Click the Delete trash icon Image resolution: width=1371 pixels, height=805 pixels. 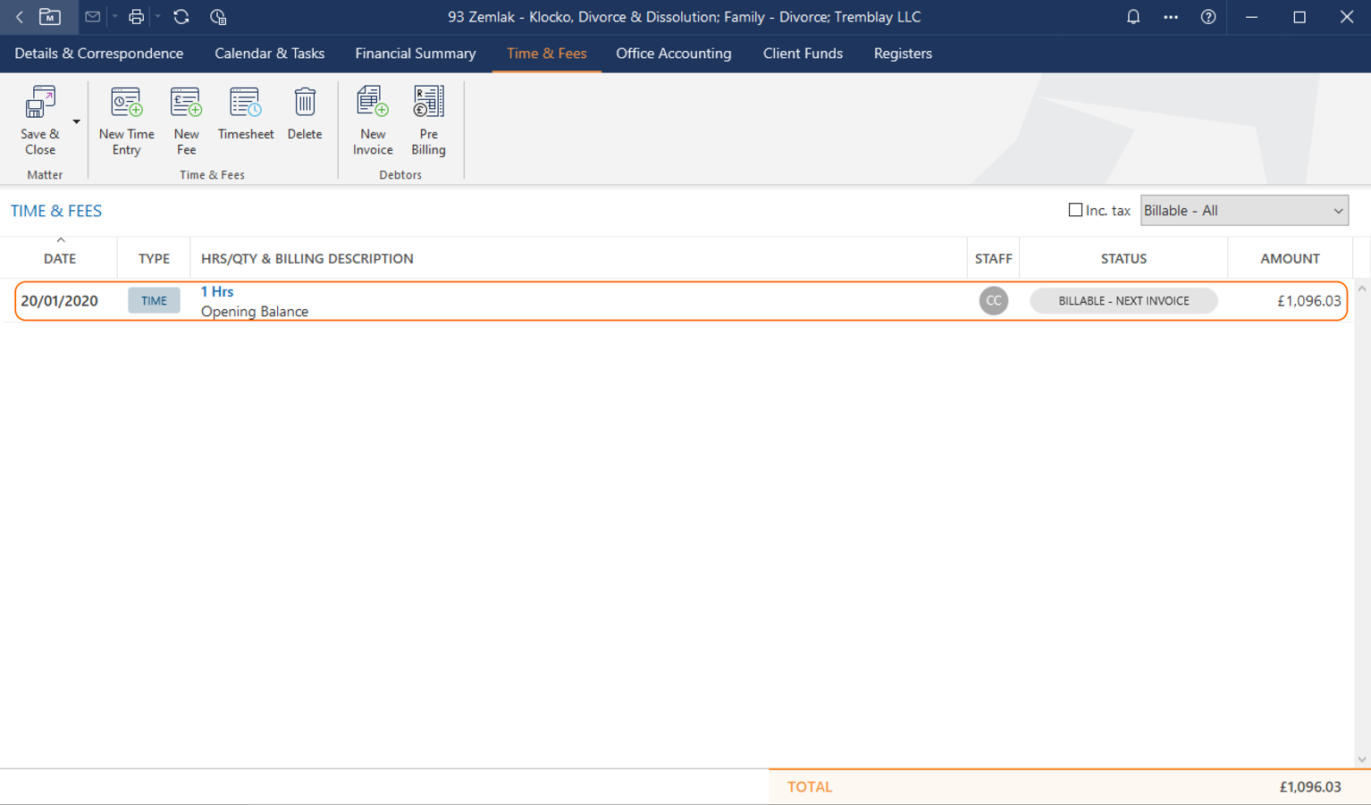coord(305,104)
